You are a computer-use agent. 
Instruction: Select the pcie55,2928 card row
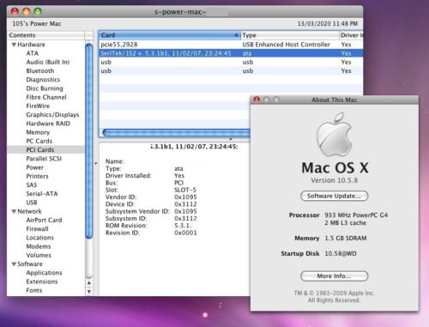point(231,45)
